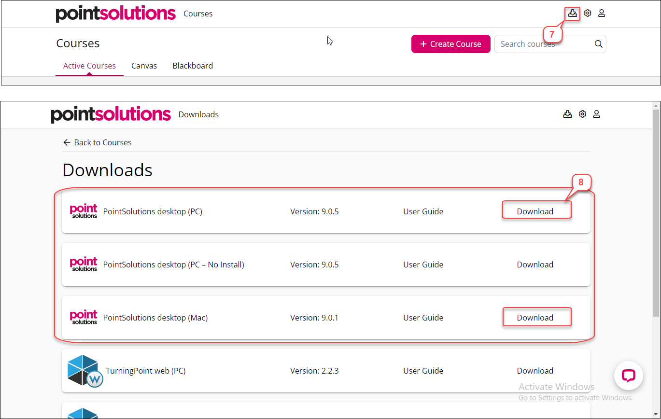Download PointSolutions desktop (Mac)

click(x=535, y=318)
